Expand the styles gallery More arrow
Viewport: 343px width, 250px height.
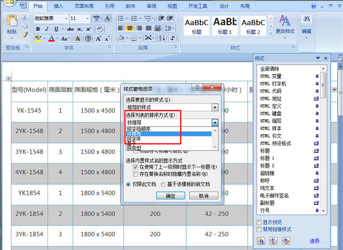tap(271, 34)
